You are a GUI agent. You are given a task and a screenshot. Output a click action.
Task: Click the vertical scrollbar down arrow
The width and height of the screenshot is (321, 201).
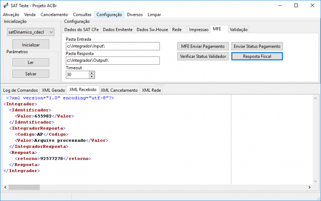point(315,181)
